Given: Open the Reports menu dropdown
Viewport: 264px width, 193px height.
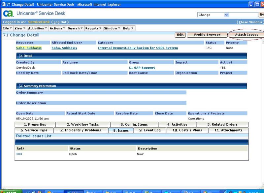Looking at the screenshot, I should (x=93, y=28).
